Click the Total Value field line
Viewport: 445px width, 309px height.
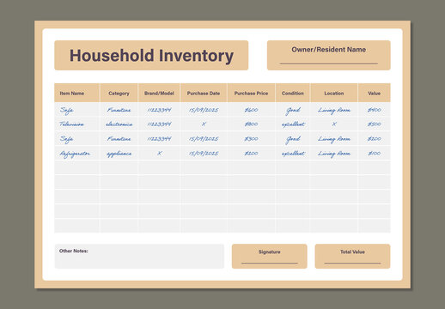click(352, 263)
